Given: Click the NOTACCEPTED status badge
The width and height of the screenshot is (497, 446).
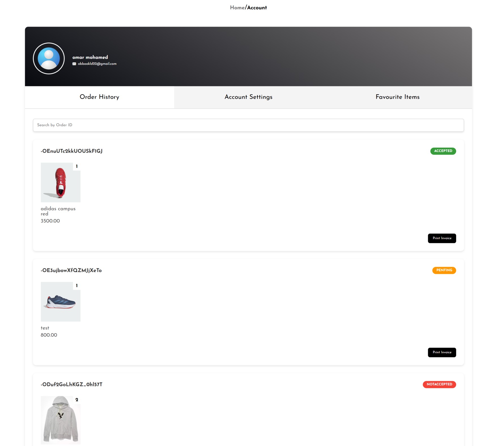Looking at the screenshot, I should [x=439, y=384].
